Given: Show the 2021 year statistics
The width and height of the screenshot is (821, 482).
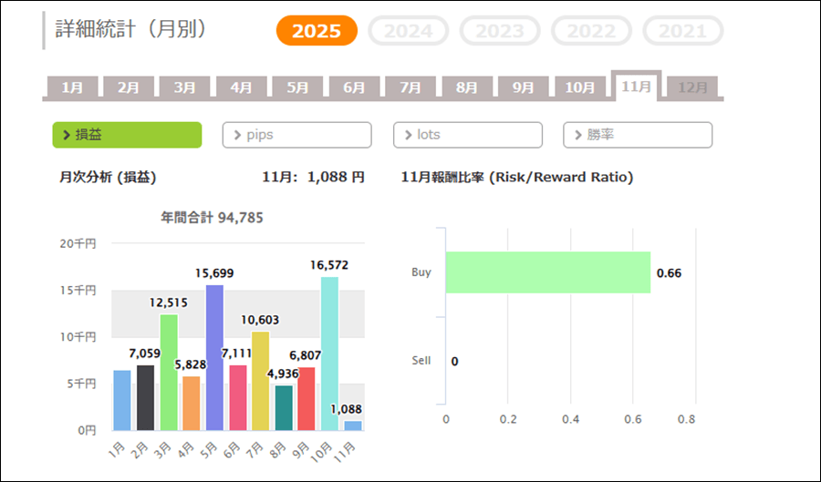Looking at the screenshot, I should [682, 31].
